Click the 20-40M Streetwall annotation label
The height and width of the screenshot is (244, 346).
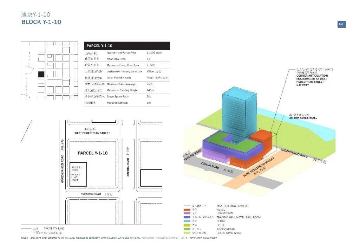point(302,118)
